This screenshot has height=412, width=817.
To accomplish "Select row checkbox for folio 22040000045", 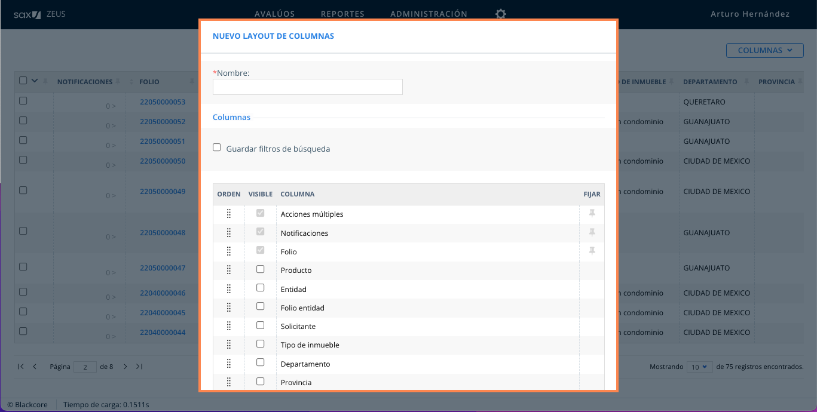I will click(x=23, y=312).
